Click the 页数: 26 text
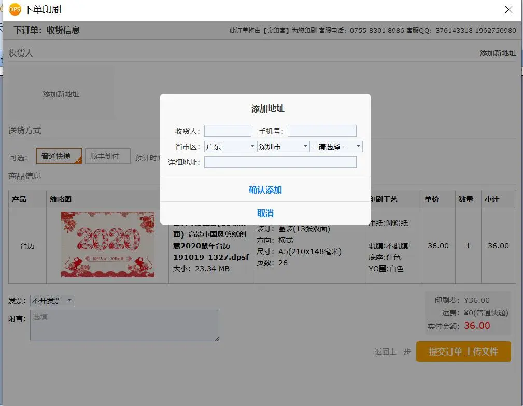 [272, 263]
